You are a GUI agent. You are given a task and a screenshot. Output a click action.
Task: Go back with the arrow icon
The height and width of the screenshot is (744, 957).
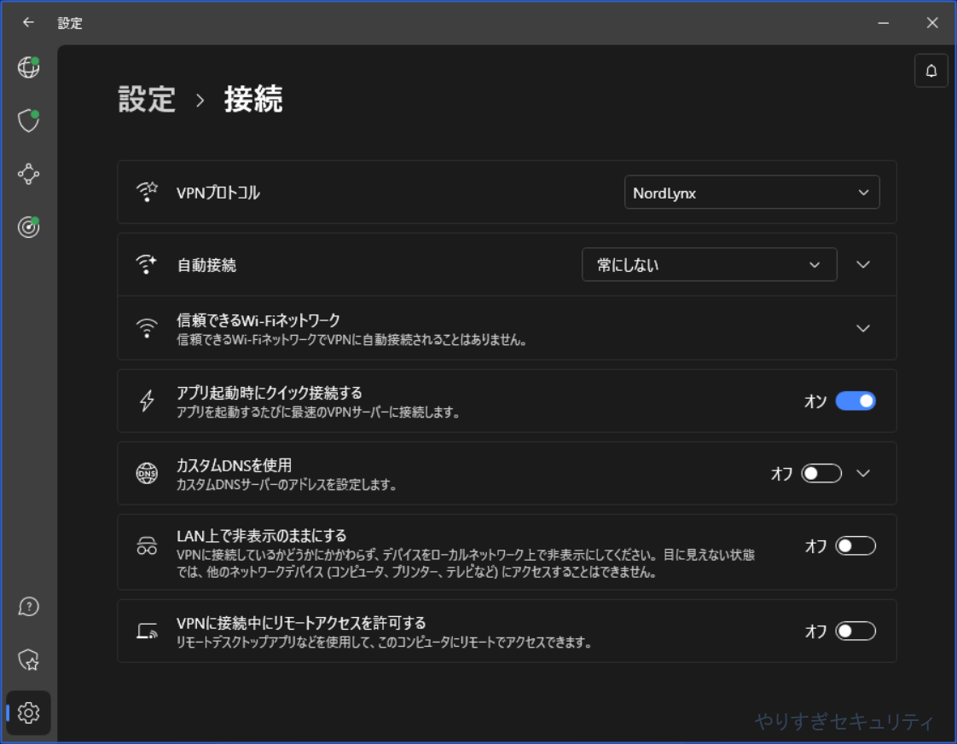pyautogui.click(x=28, y=22)
